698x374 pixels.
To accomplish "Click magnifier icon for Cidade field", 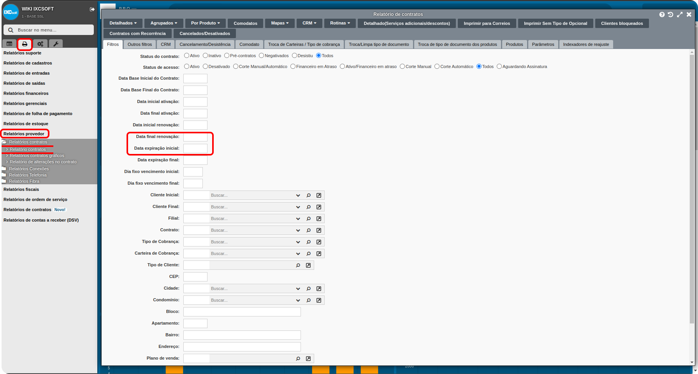I will tap(308, 288).
